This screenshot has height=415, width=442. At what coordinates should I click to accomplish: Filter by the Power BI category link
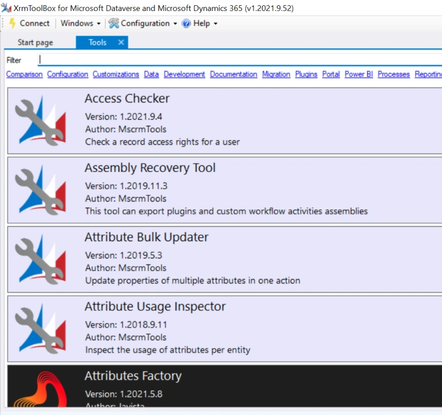(359, 74)
